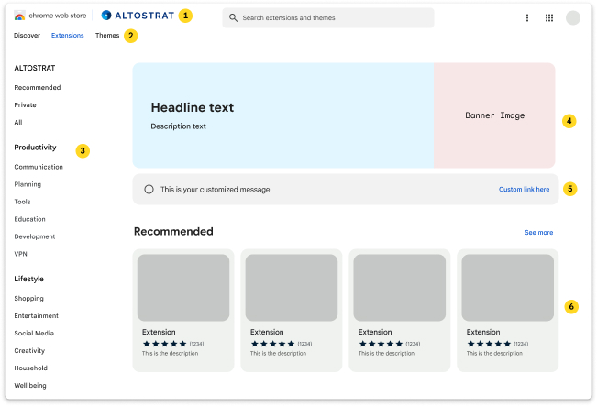Click the search magnifier icon
This screenshot has width=597, height=406.
[x=233, y=18]
